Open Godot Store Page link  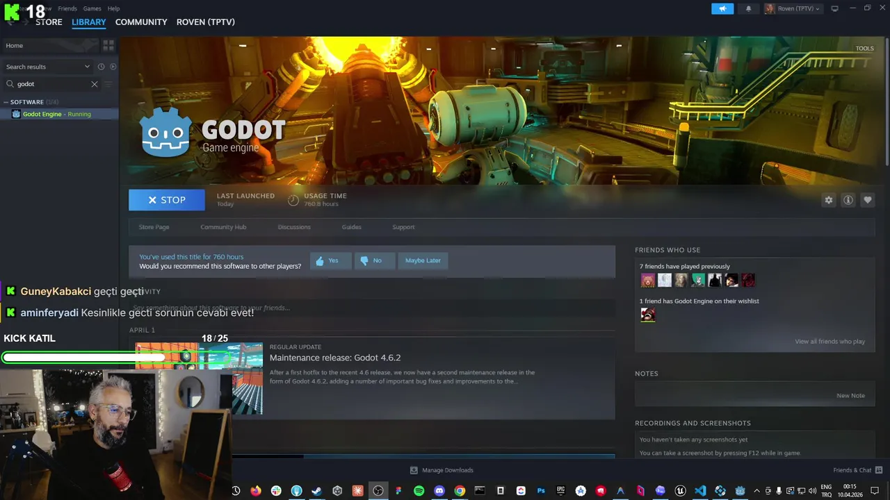coord(154,227)
